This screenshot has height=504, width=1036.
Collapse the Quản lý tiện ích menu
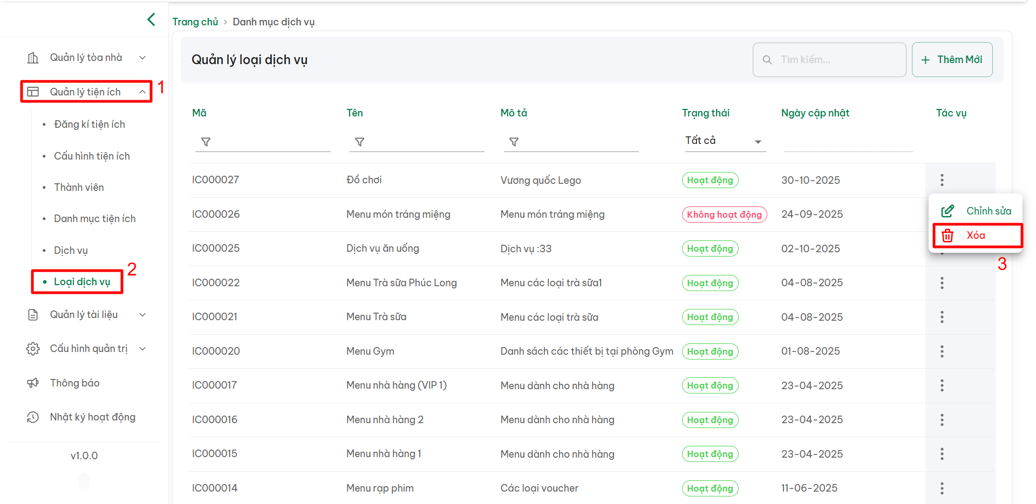pos(142,92)
